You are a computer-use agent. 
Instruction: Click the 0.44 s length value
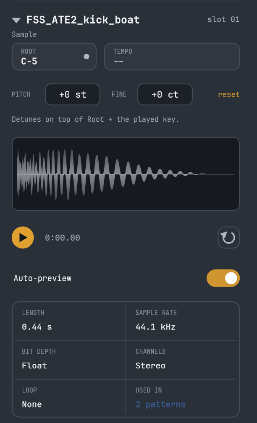[37, 327]
